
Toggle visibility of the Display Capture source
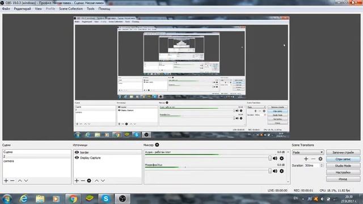[77, 158]
